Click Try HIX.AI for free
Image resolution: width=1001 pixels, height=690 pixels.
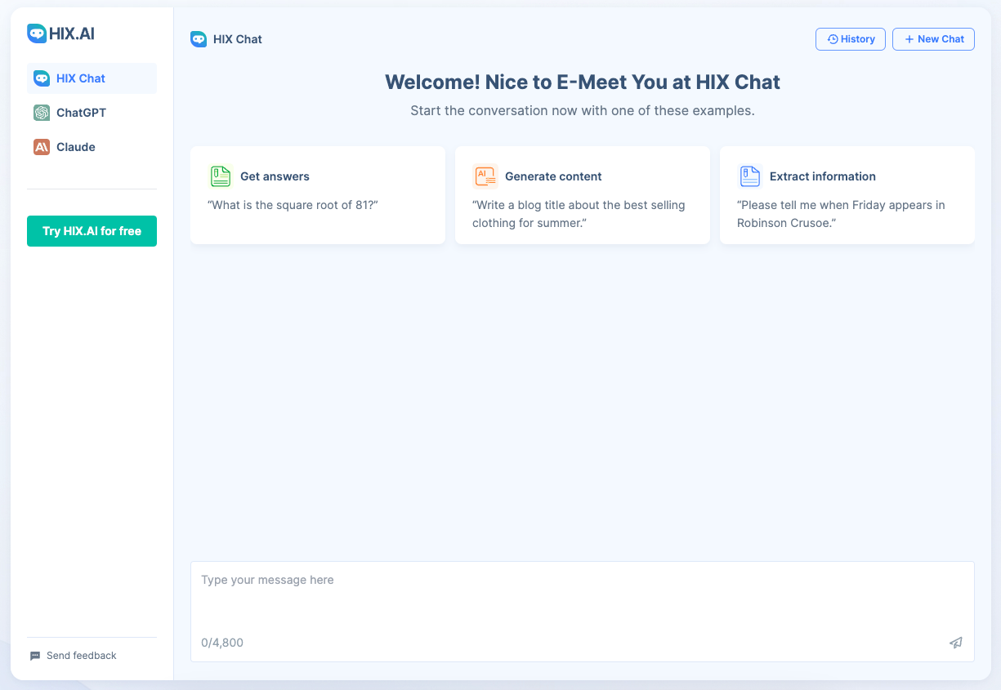92,231
